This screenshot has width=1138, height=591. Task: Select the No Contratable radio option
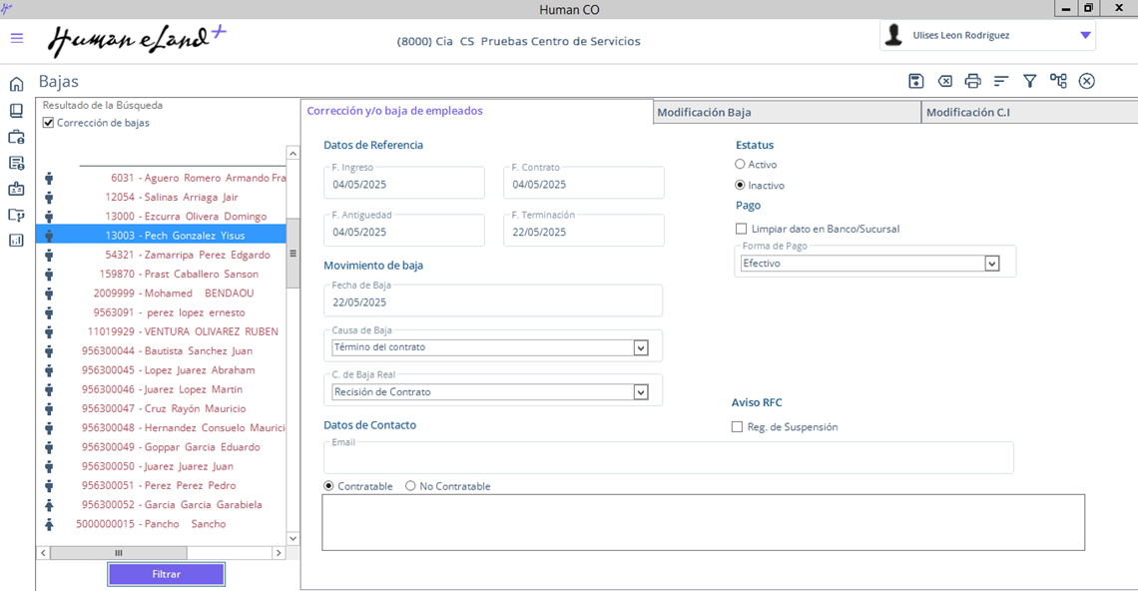(410, 486)
